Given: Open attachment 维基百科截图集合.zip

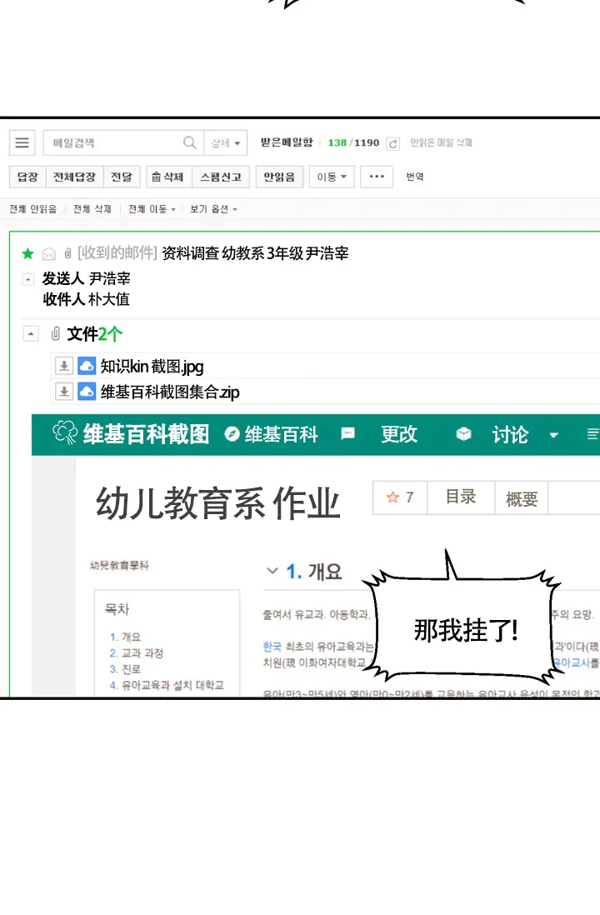Looking at the screenshot, I should pos(170,392).
